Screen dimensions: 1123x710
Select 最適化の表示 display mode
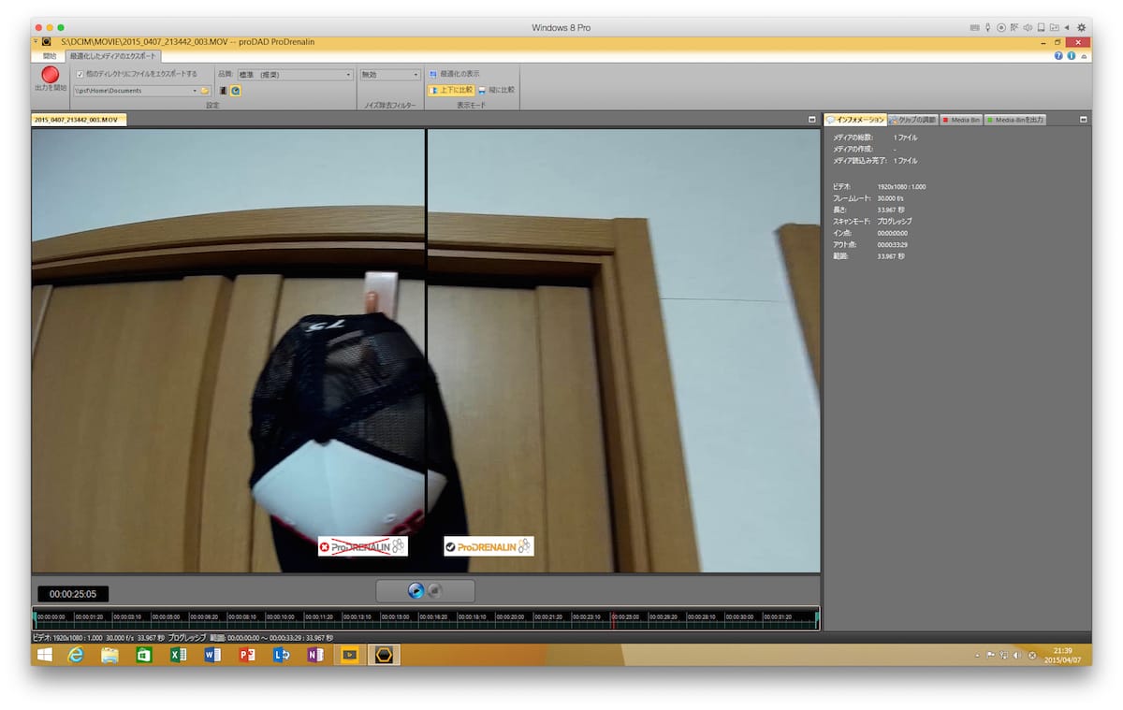tap(455, 74)
